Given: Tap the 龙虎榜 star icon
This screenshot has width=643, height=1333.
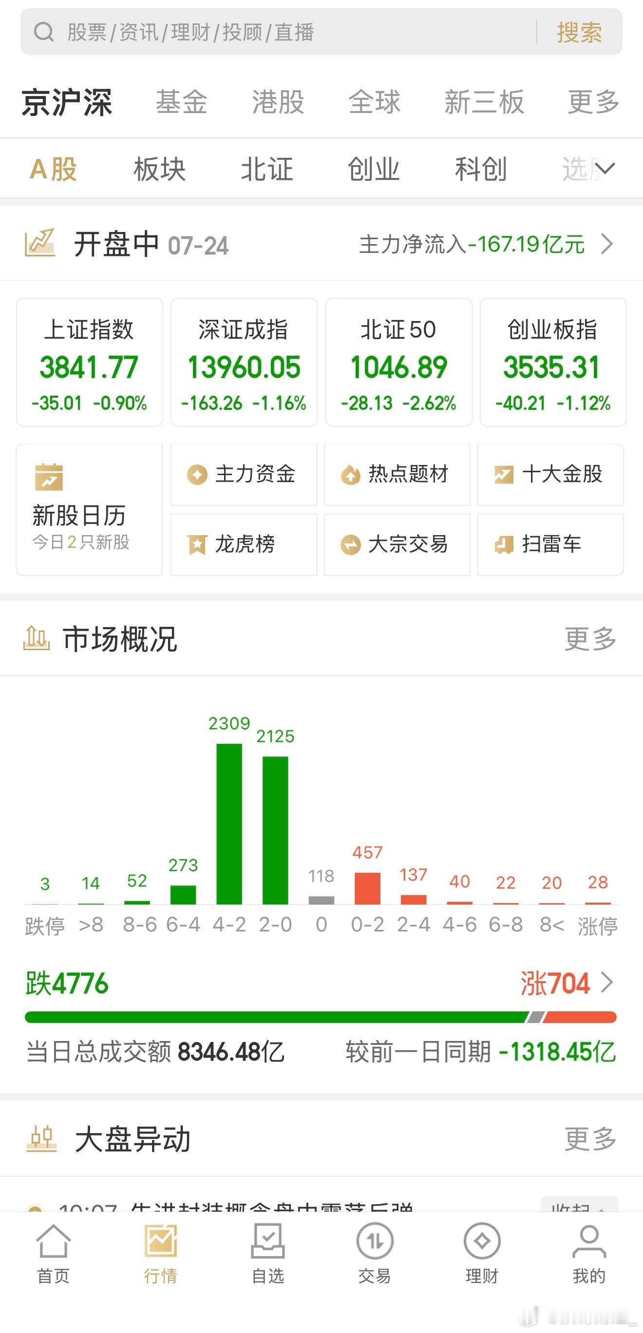Looking at the screenshot, I should 197,545.
